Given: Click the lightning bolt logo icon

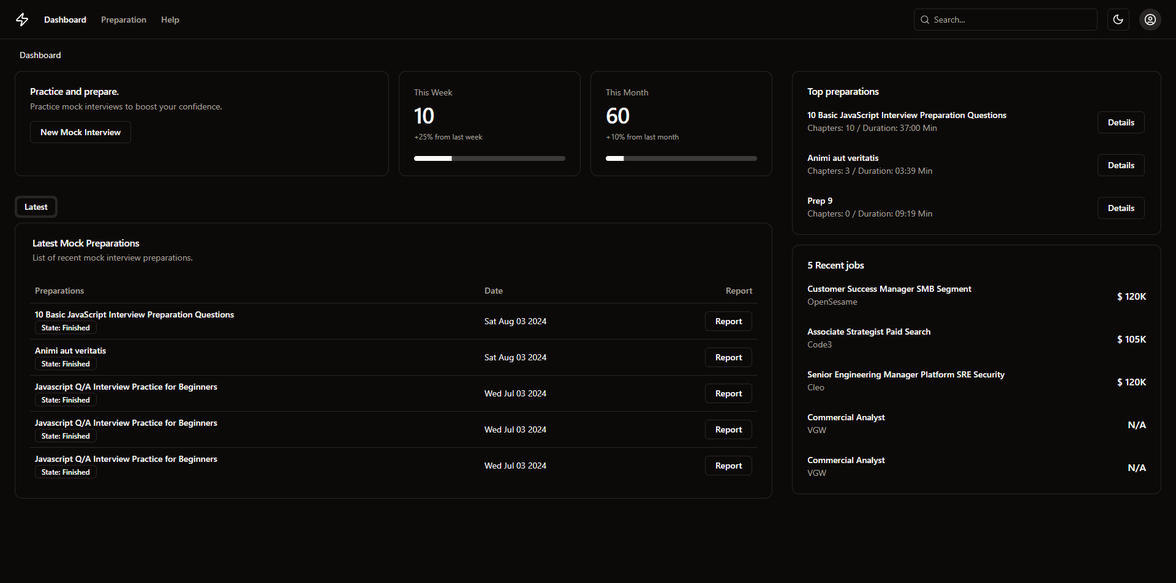Looking at the screenshot, I should coord(22,20).
